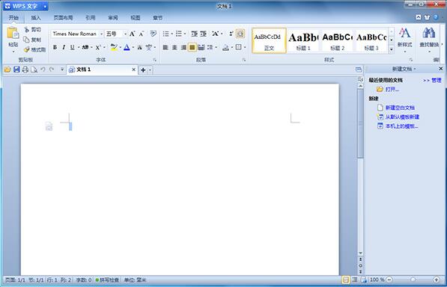Switch to the Insert ribbon tab

[36, 18]
